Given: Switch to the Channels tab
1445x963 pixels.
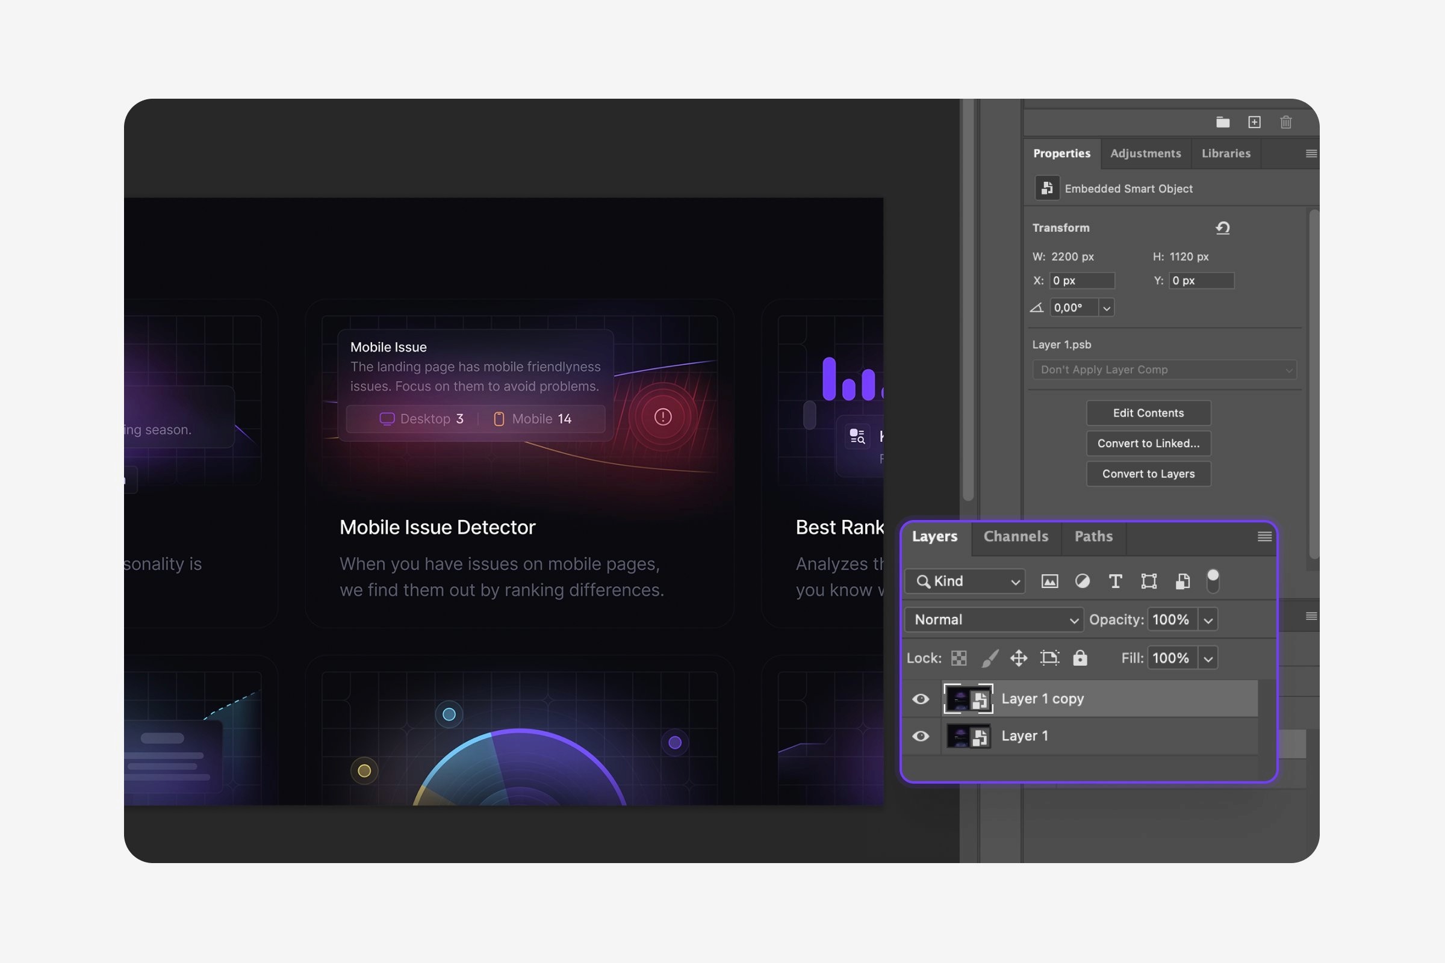Looking at the screenshot, I should 1016,536.
